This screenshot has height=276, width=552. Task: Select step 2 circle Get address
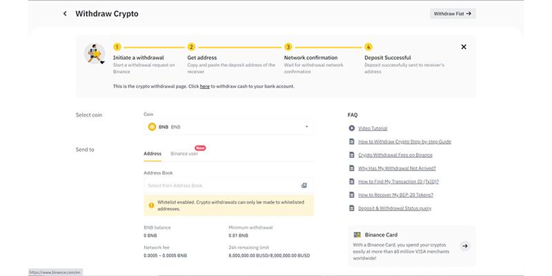(191, 47)
